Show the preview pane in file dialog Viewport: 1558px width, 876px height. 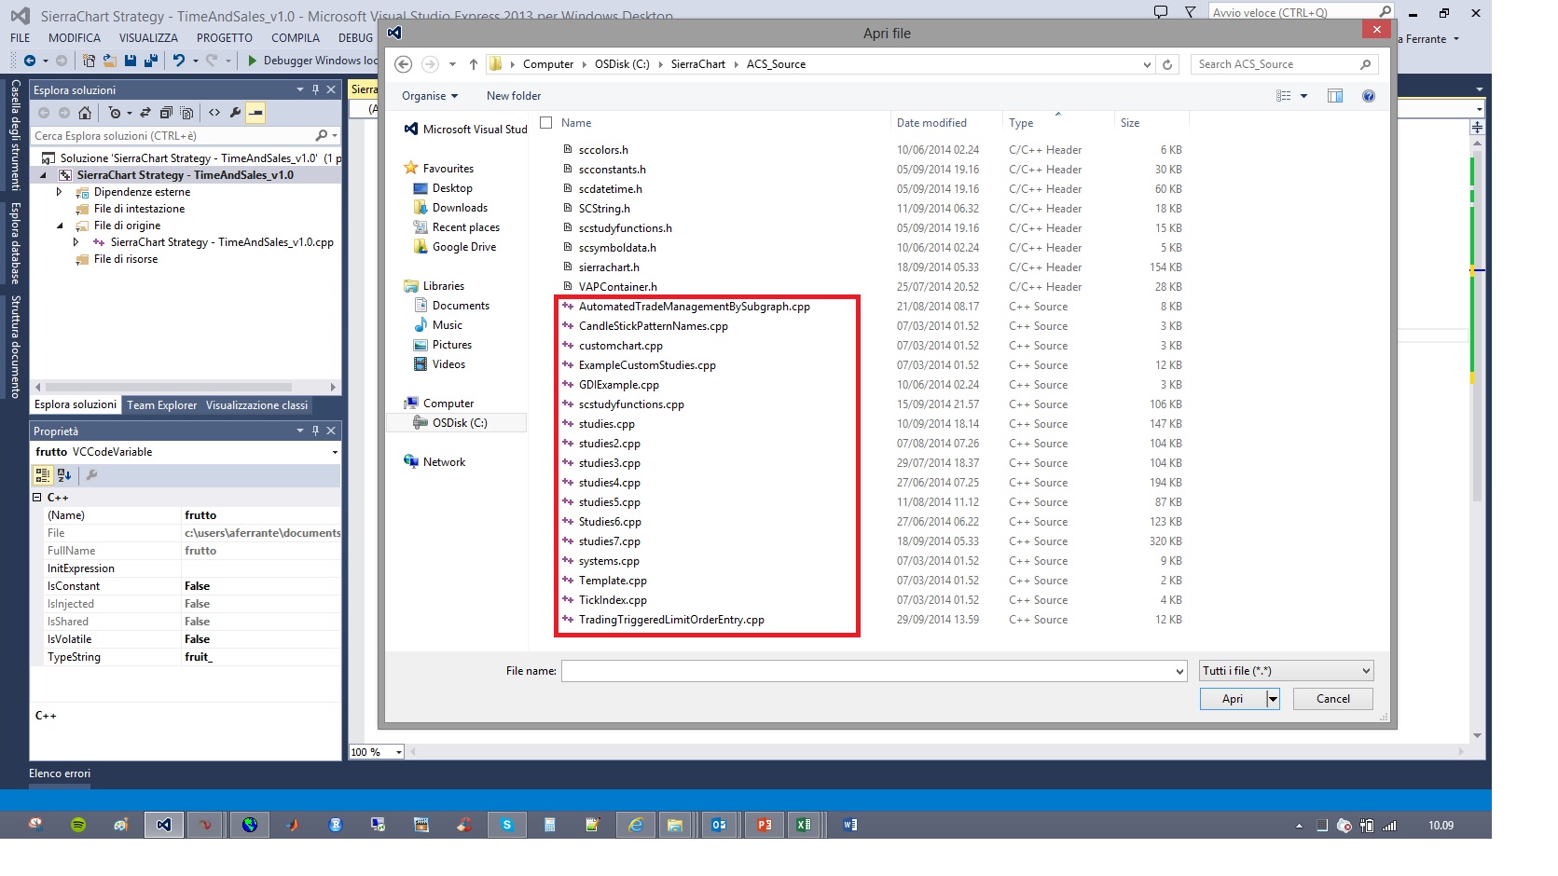1335,96
